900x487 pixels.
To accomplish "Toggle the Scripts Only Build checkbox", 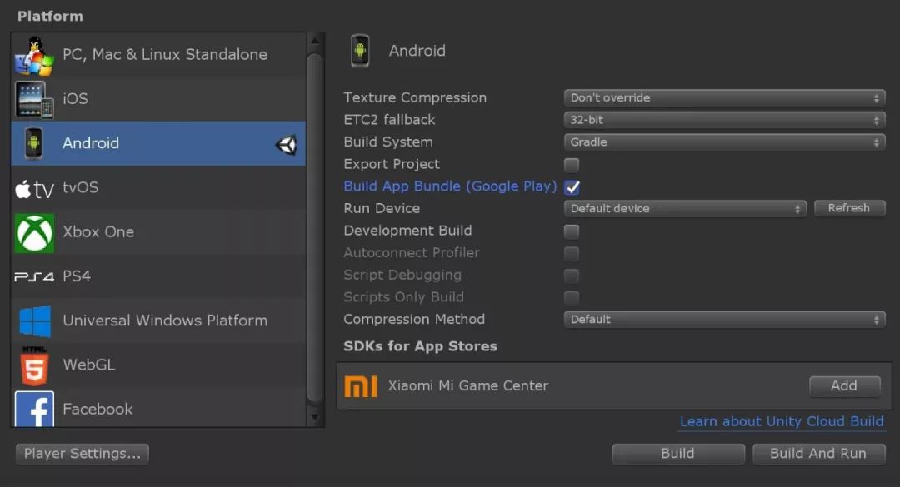I will [x=572, y=297].
